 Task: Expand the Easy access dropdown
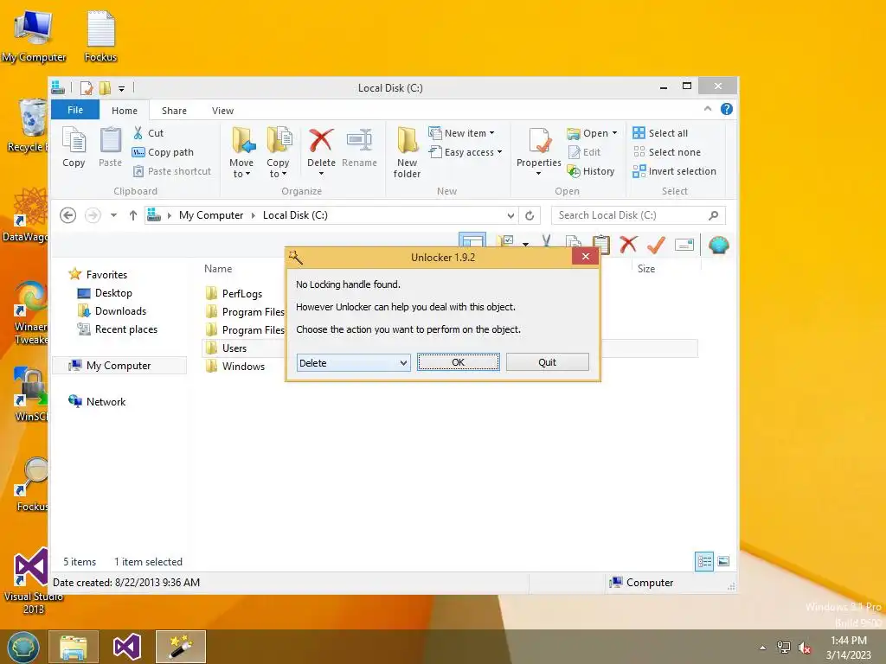point(499,152)
